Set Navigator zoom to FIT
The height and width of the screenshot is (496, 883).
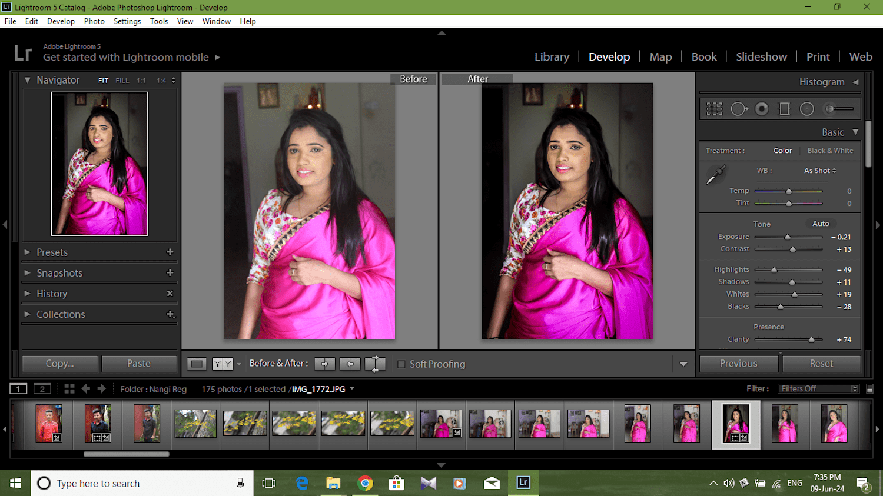click(103, 81)
